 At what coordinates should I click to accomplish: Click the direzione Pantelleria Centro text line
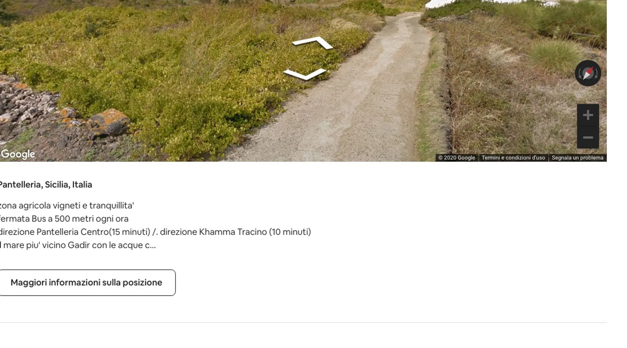[x=155, y=232]
